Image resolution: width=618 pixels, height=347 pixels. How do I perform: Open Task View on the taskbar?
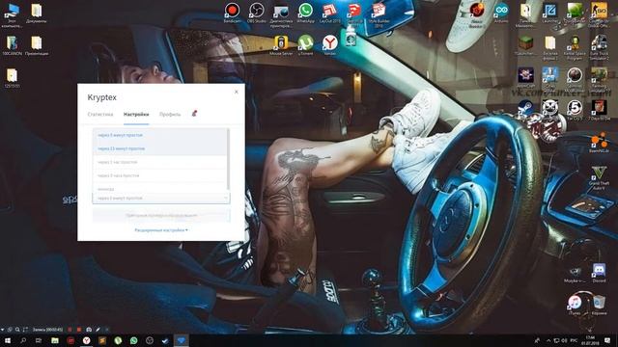point(39,340)
